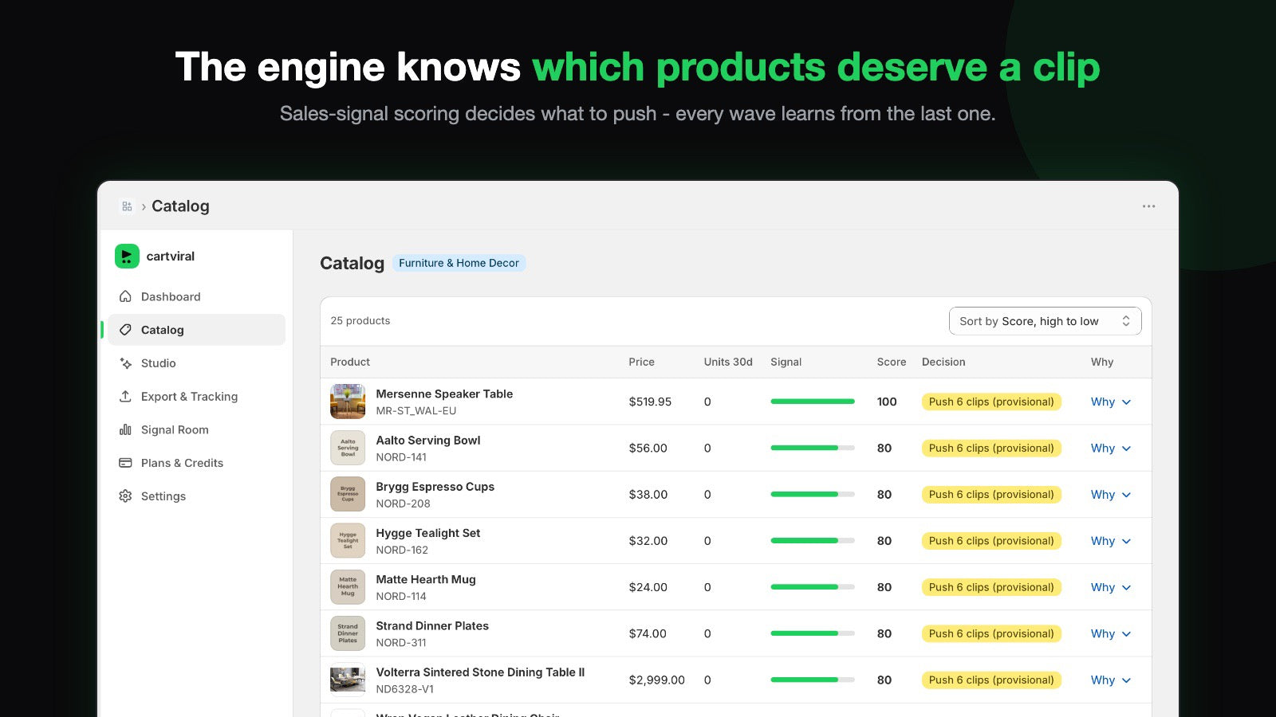Click Push 6 clips badge for Mersenne Speaker Table
The width and height of the screenshot is (1276, 717).
[991, 402]
